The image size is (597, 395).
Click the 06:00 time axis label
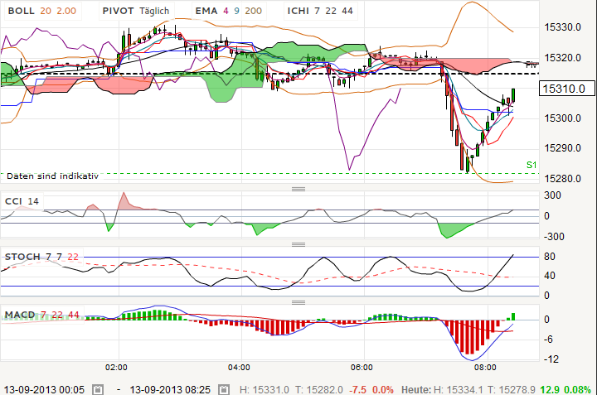(362, 367)
